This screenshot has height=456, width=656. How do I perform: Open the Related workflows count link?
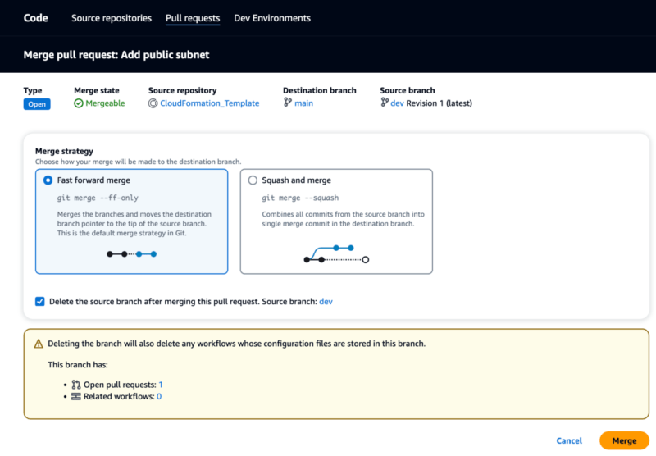[x=159, y=397]
